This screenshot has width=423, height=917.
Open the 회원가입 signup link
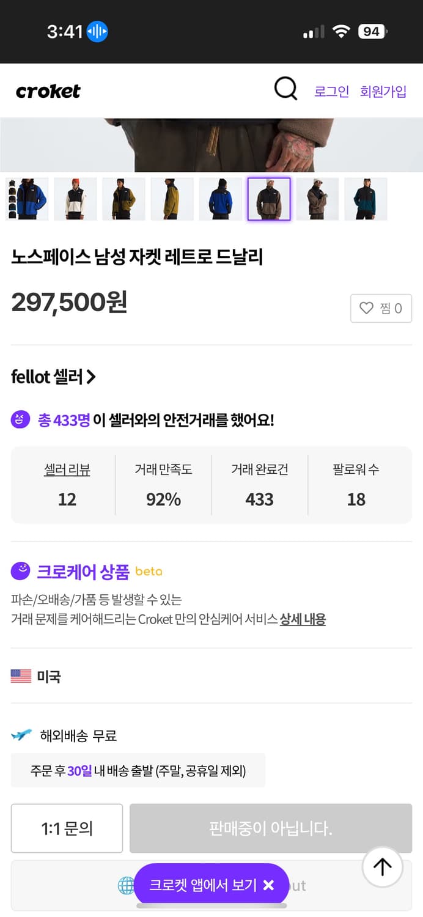point(383,90)
